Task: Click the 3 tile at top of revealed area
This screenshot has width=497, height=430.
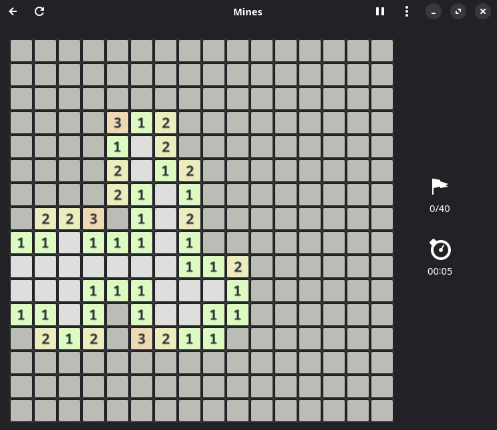Action: (118, 123)
